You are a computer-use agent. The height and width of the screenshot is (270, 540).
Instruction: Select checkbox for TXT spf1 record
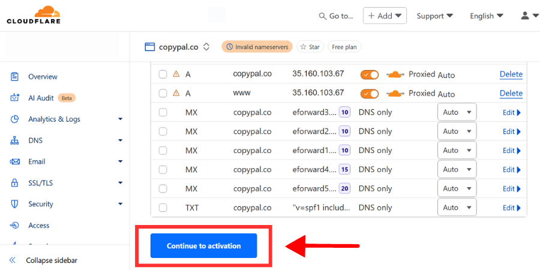163,208
